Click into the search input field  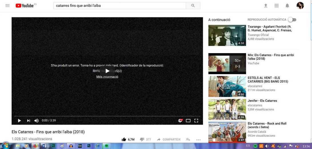tap(120, 5)
